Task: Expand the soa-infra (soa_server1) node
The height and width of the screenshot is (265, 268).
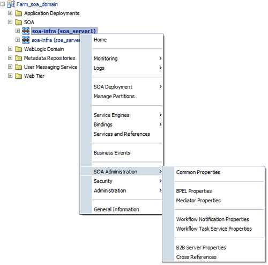Action: 18,31
